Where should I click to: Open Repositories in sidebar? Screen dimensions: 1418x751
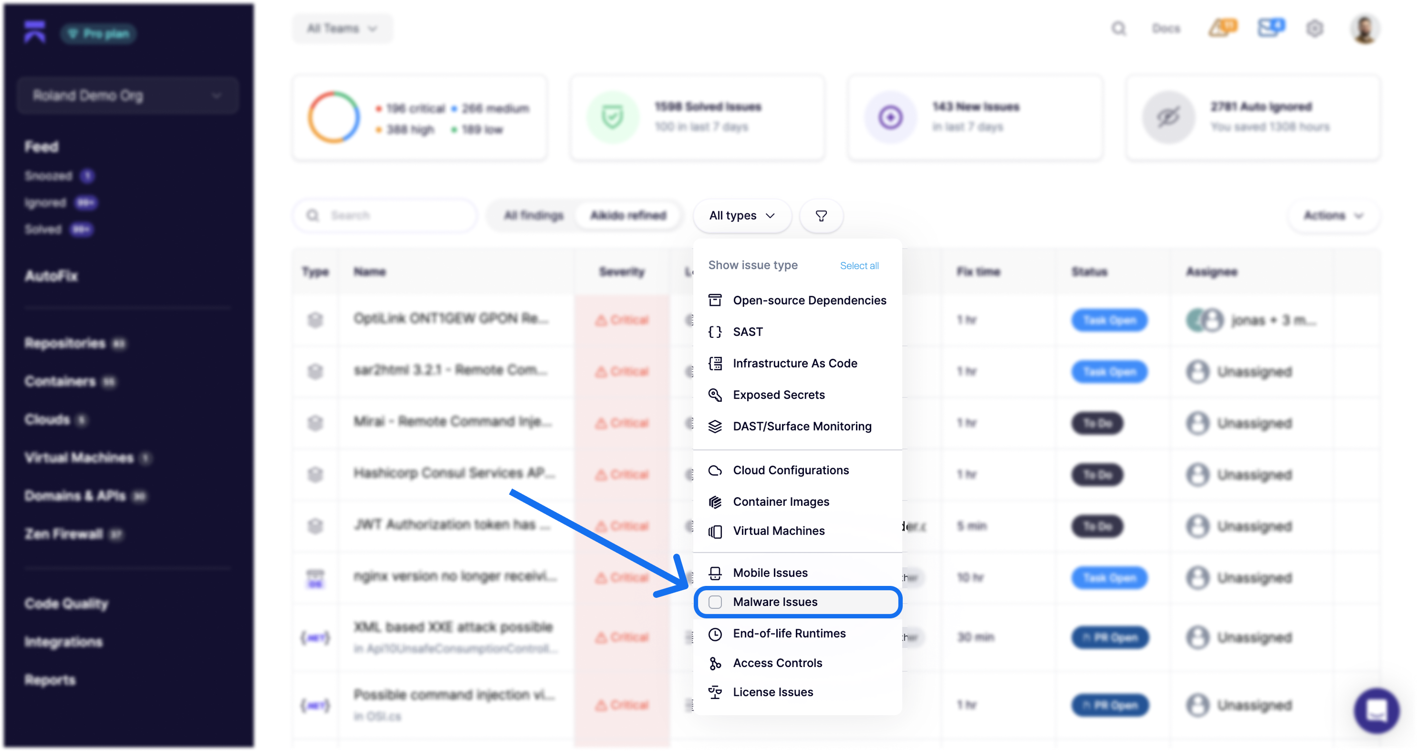click(75, 344)
